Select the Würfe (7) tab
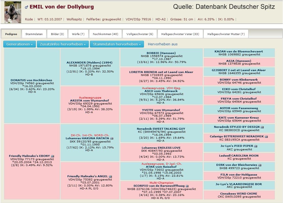The height and width of the screenshot is (203, 283). pos(78,34)
